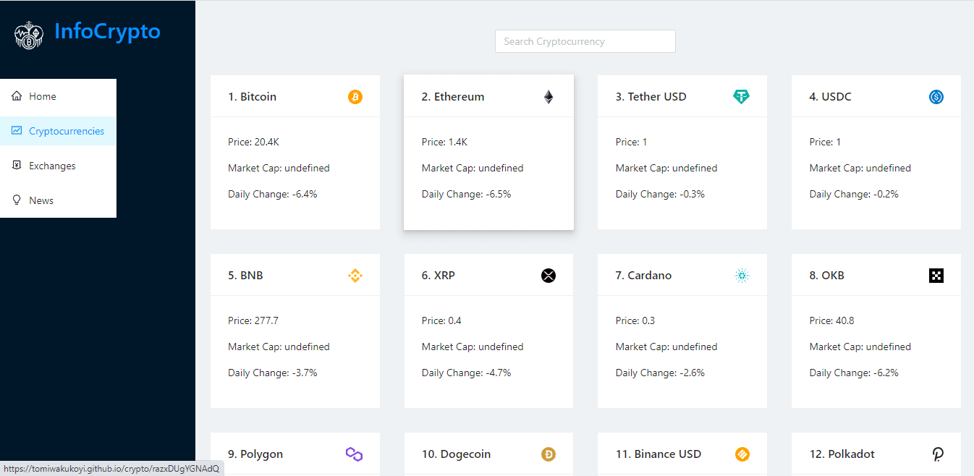Image resolution: width=974 pixels, height=476 pixels.
Task: Click OKB's Daily Change: -6.2% text
Action: coord(855,373)
